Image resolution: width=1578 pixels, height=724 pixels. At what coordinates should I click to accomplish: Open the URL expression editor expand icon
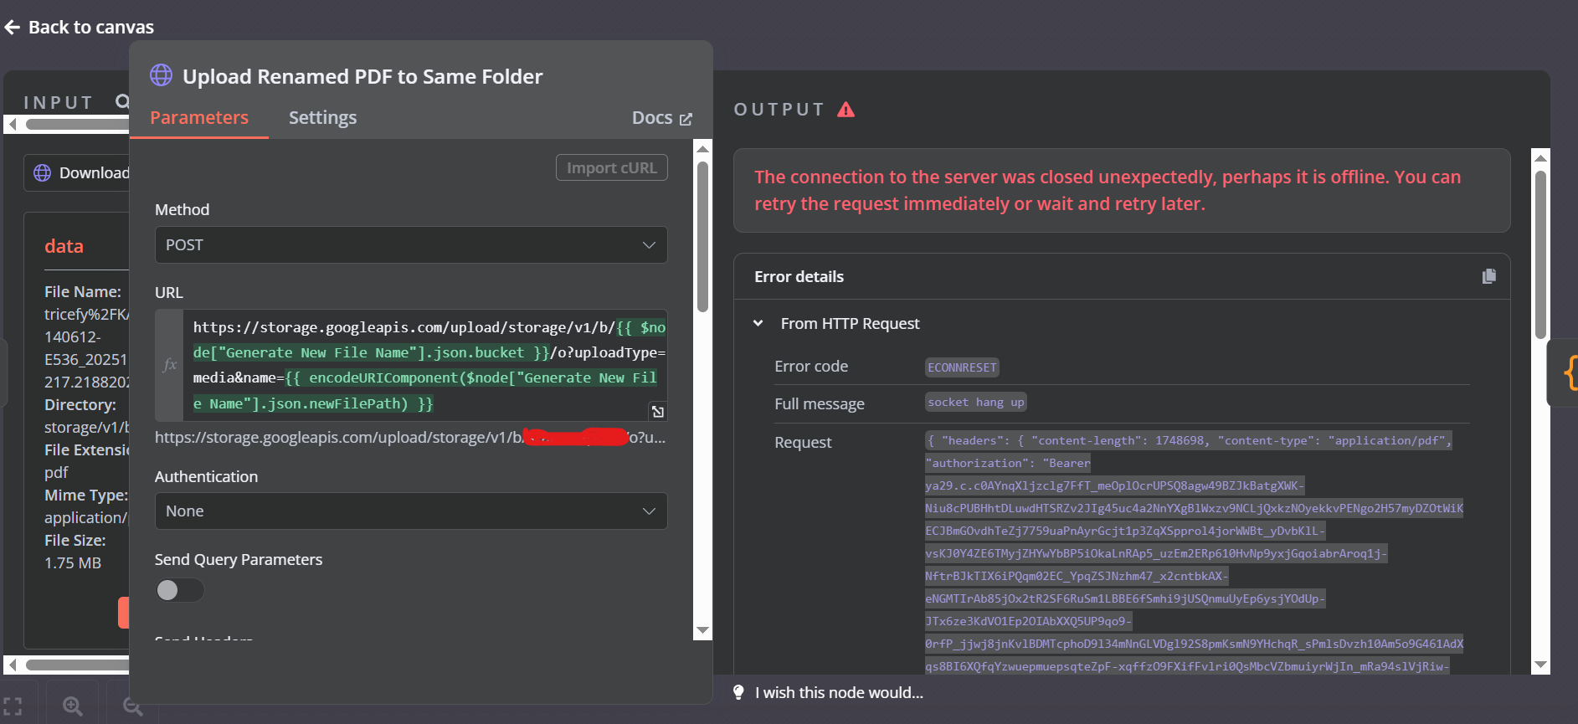(x=658, y=411)
